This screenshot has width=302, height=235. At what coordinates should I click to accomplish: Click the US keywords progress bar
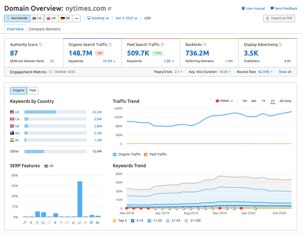pyautogui.click(x=56, y=112)
